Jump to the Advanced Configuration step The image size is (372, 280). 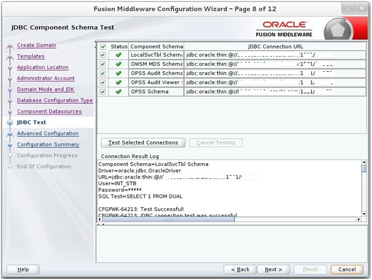click(x=48, y=134)
